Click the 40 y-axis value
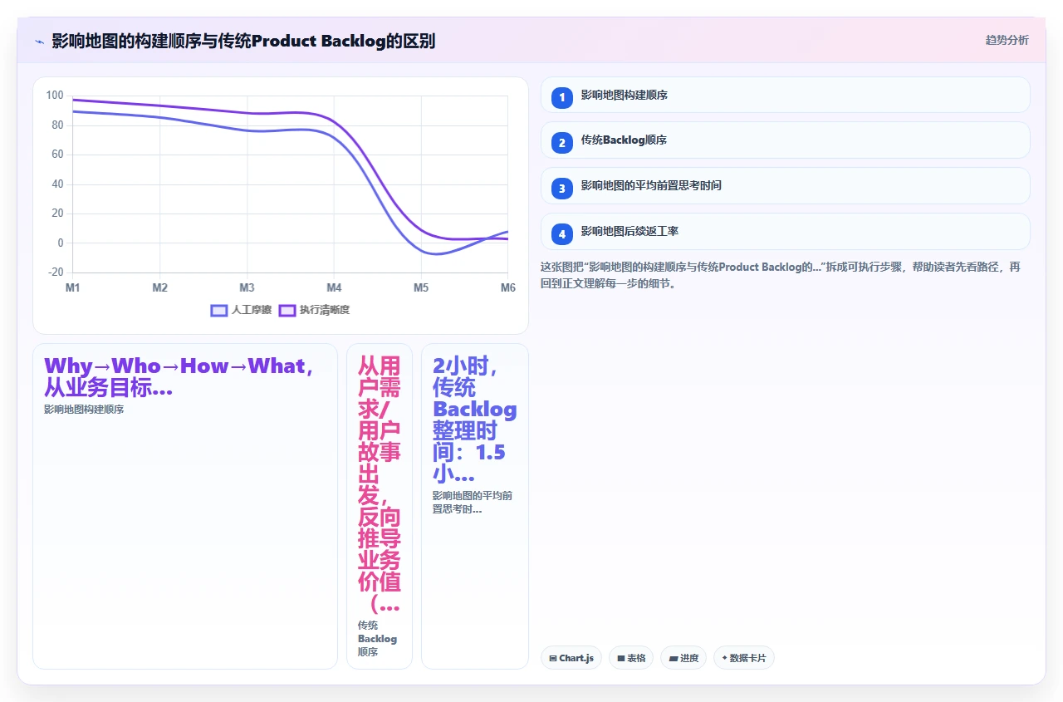Viewport: 1063px width, 702px height. [x=57, y=184]
